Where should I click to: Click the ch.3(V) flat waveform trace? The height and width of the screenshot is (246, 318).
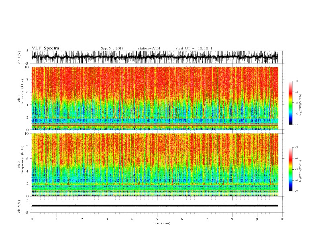[x=155, y=206]
